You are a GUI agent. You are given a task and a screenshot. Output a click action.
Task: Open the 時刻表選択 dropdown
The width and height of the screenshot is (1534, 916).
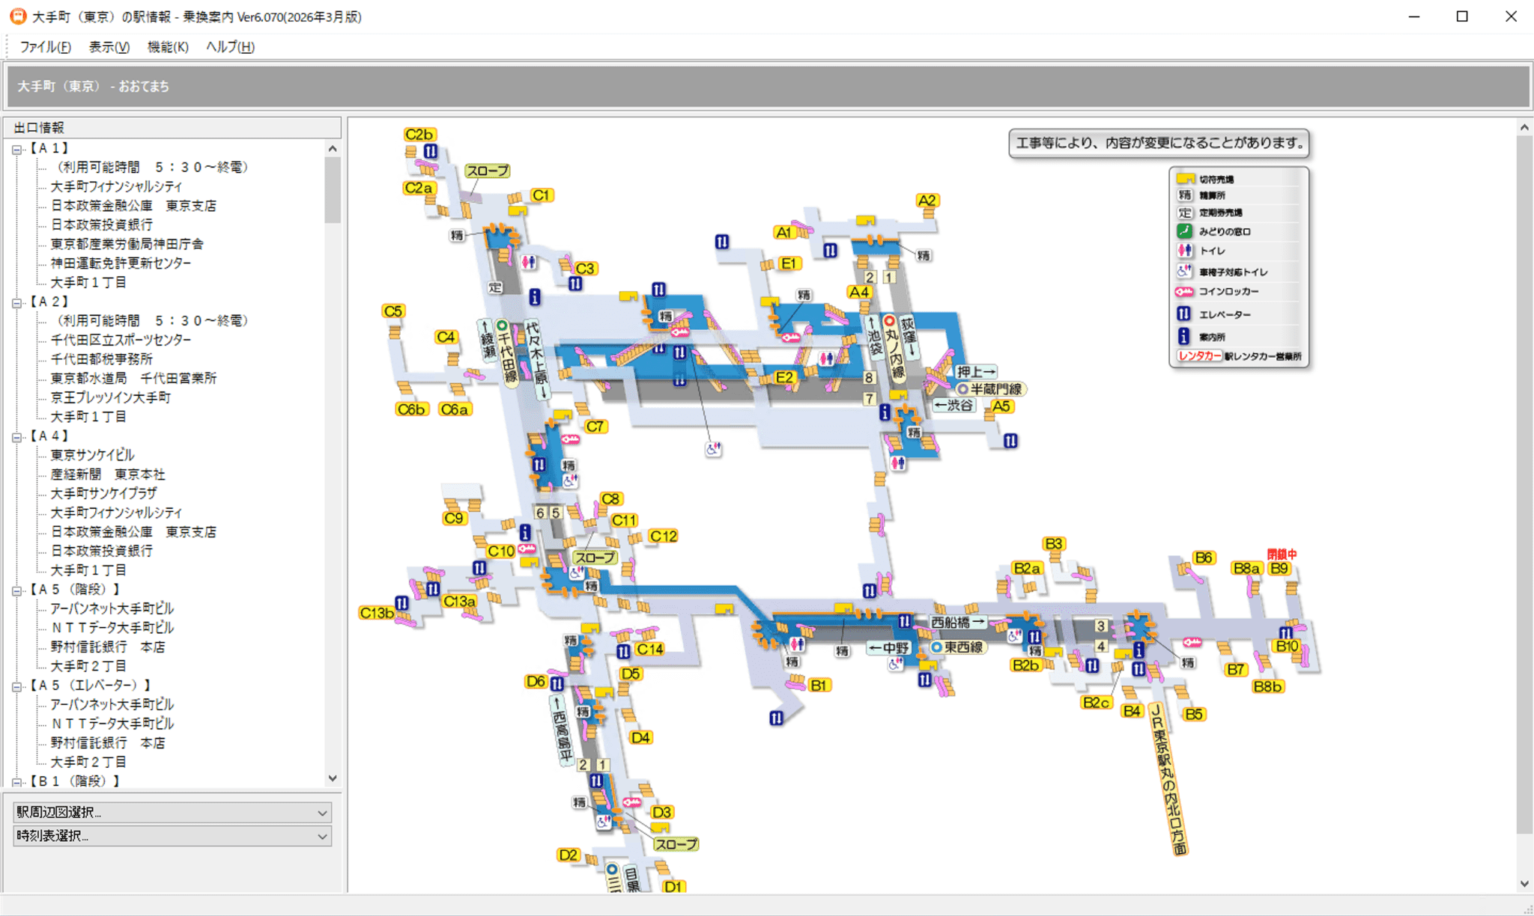tap(172, 836)
